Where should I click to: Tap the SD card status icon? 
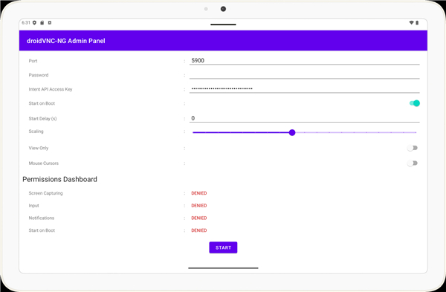click(42, 23)
